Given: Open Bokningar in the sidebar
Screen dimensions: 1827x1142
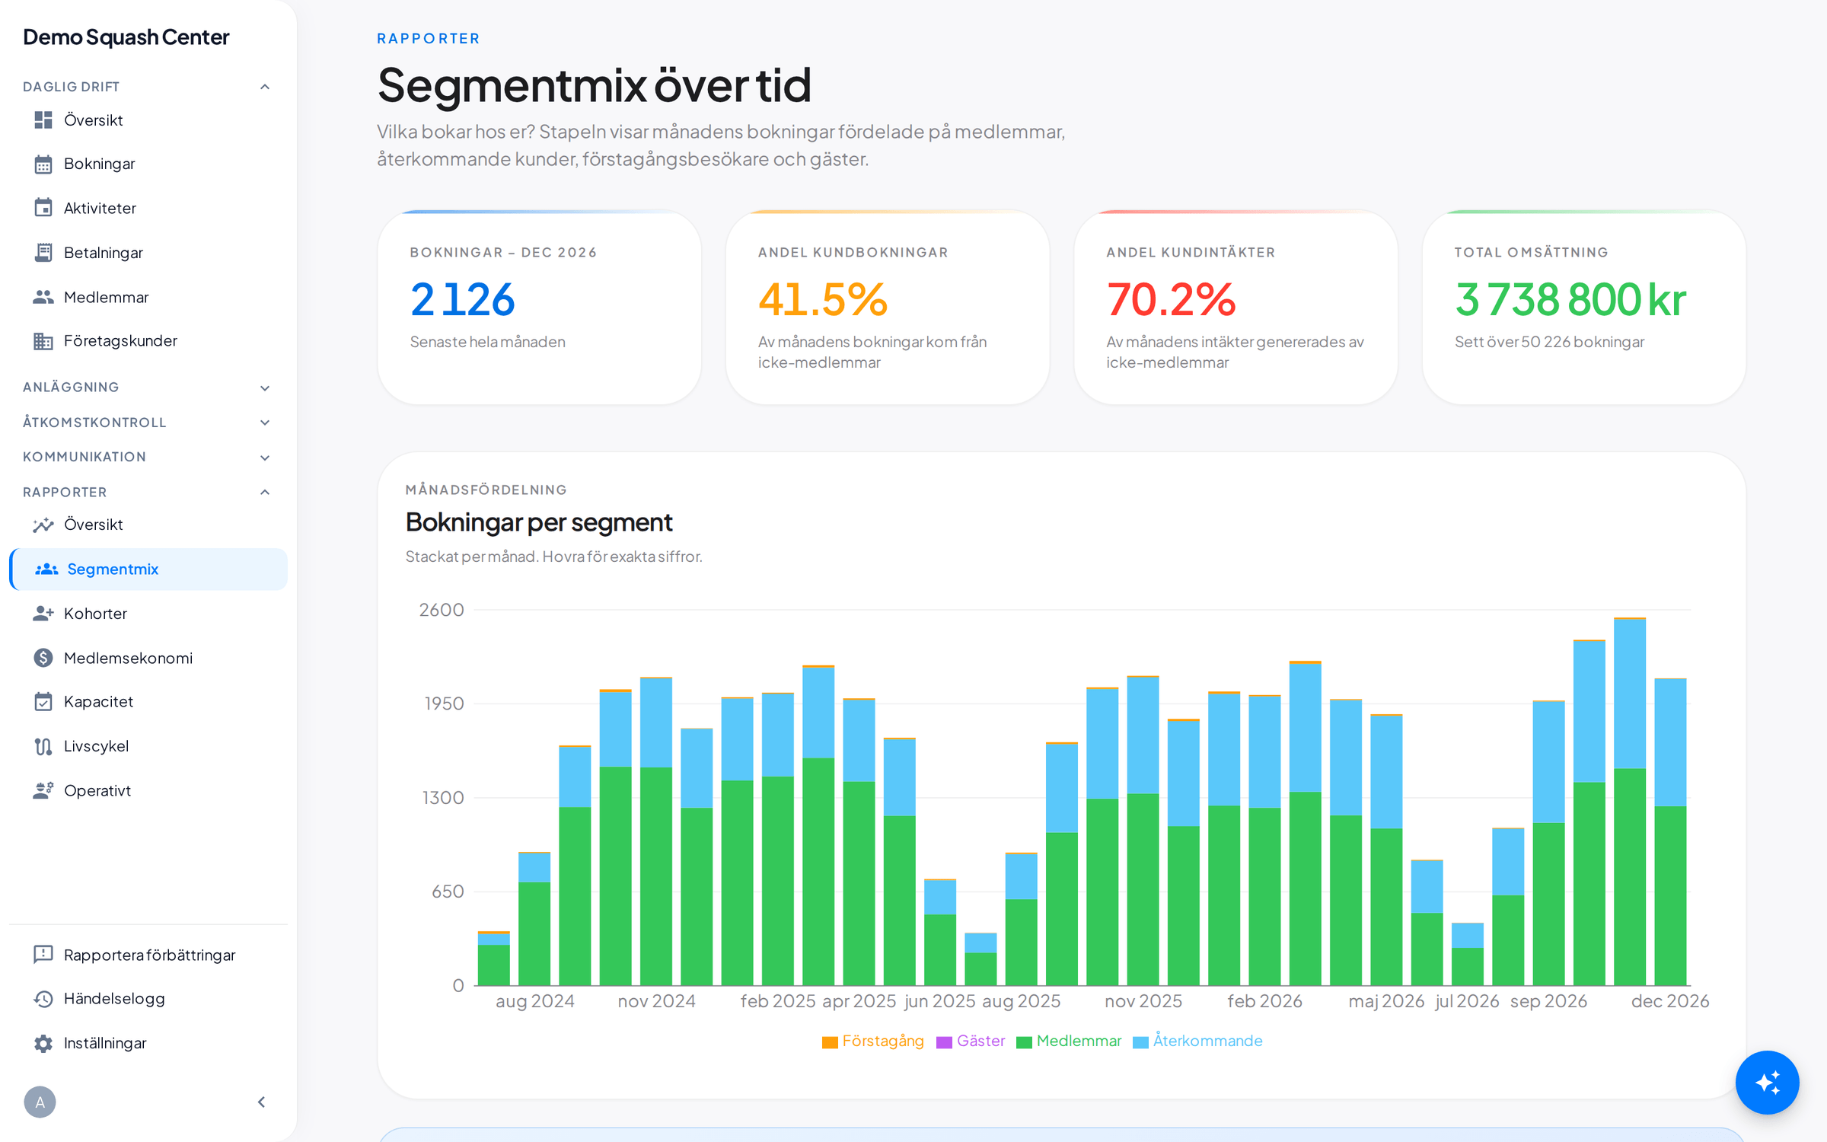Looking at the screenshot, I should 148,164.
